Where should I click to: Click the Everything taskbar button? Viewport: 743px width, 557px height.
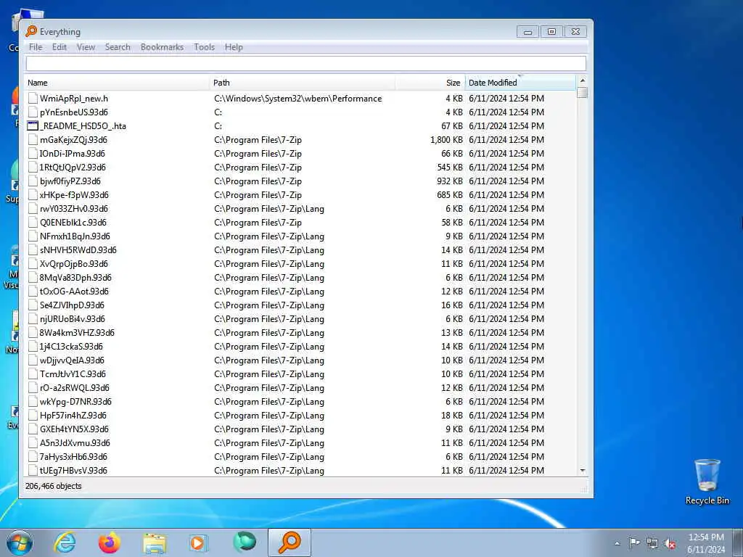(x=289, y=542)
